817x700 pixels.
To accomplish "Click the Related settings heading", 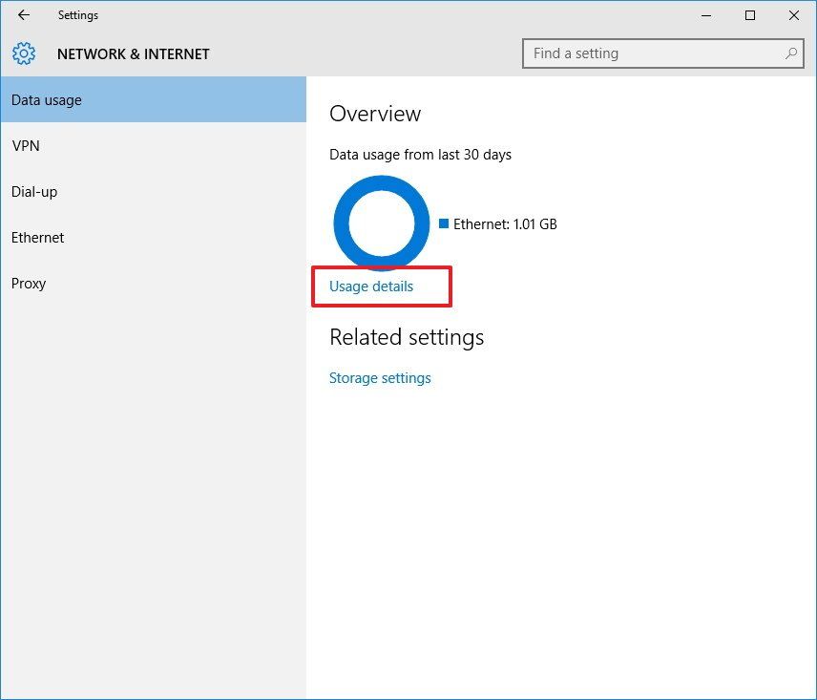I will click(x=407, y=337).
